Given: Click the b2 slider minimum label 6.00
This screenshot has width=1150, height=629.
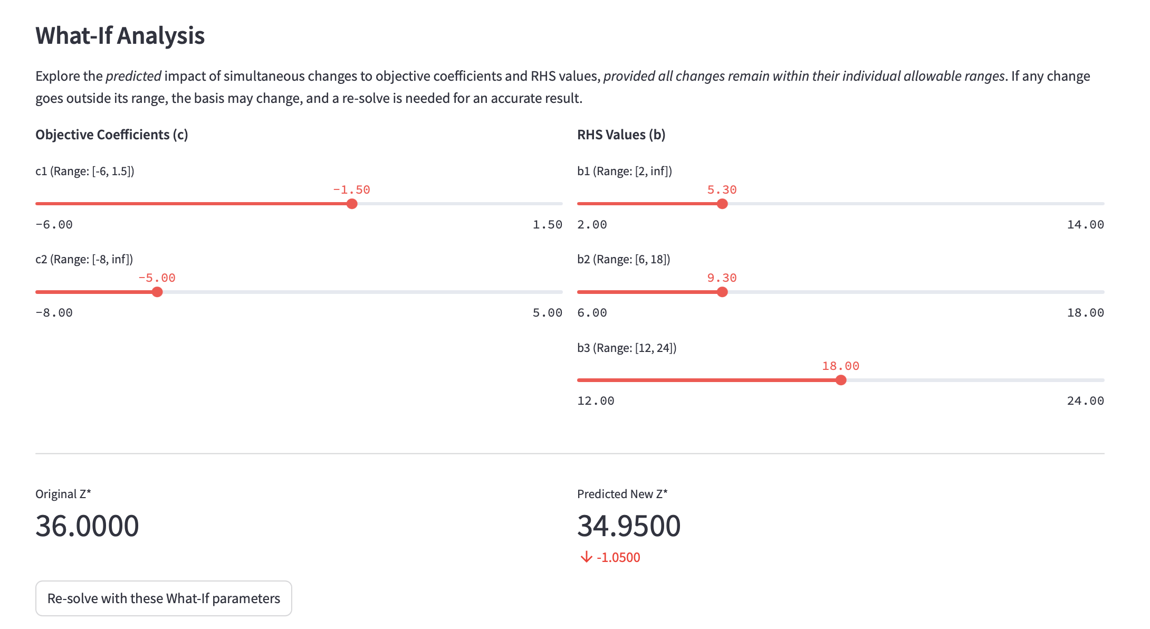Looking at the screenshot, I should (x=592, y=313).
